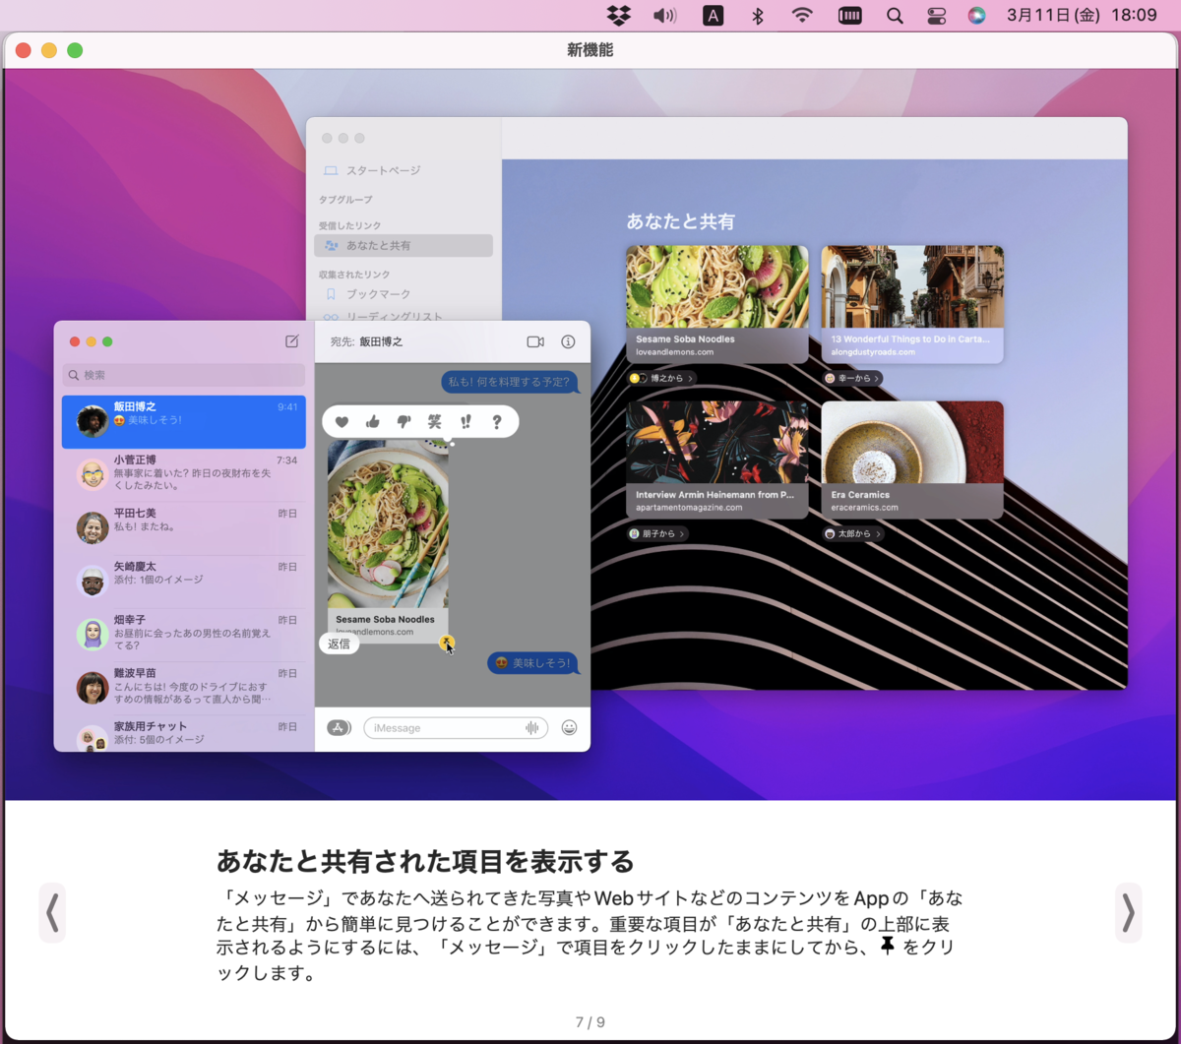Open the conversation info icon
Viewport: 1181px width, 1044px height.
pyautogui.click(x=568, y=341)
